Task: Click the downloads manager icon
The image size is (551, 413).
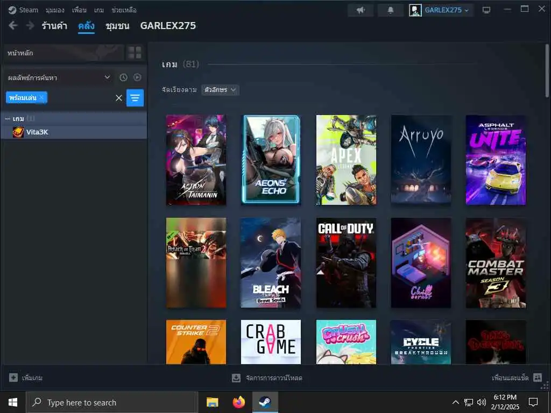Action: (236, 378)
